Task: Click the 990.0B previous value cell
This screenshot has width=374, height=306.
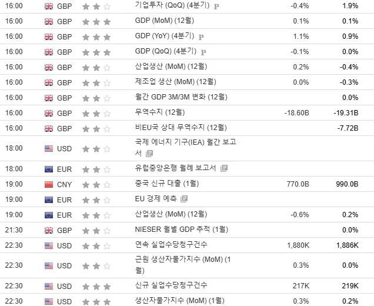Action: tap(347, 184)
